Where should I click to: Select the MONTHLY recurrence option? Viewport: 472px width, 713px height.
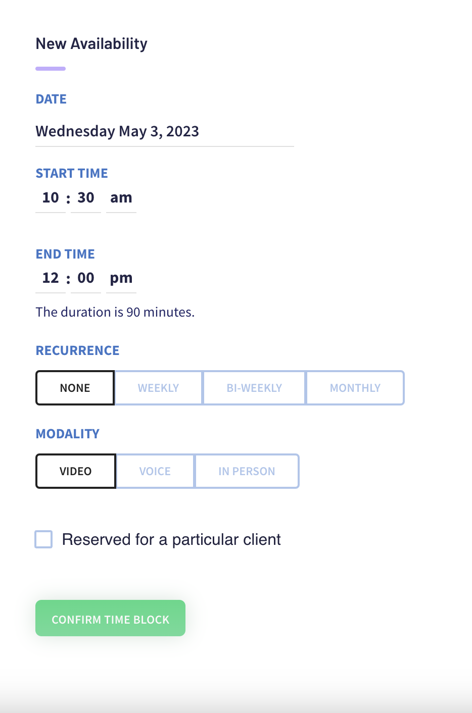pyautogui.click(x=355, y=388)
